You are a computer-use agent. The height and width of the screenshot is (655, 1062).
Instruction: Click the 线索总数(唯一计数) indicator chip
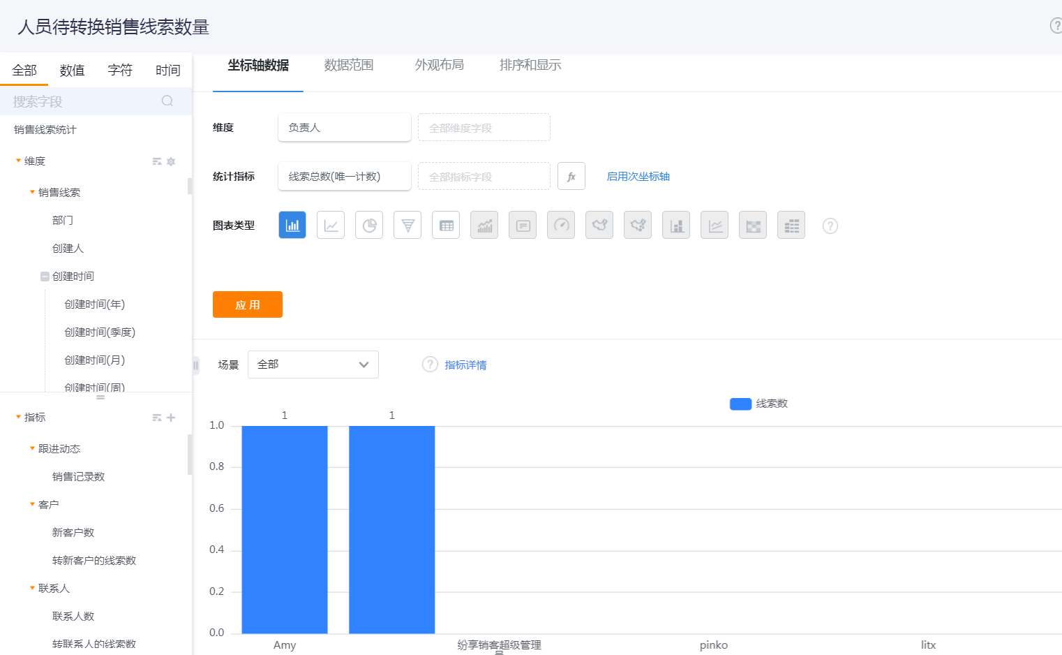[x=345, y=176]
